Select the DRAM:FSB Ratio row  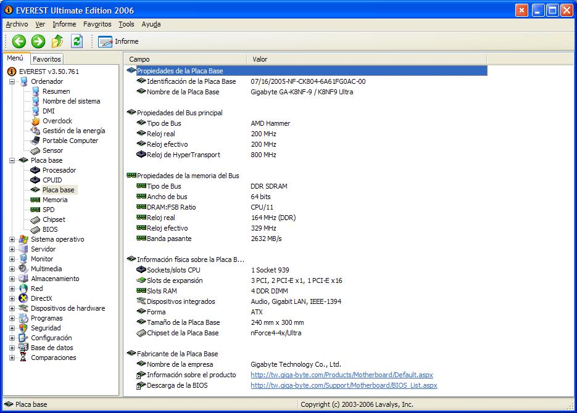(x=307, y=207)
